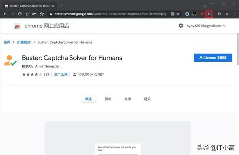Screen dimensions: 239x155
Task: Click the blue circle extension icon
Action: point(187,14)
